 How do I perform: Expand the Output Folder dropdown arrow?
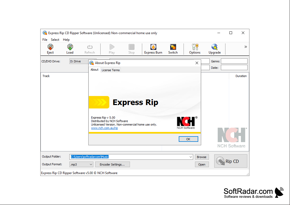pyautogui.click(x=191, y=157)
